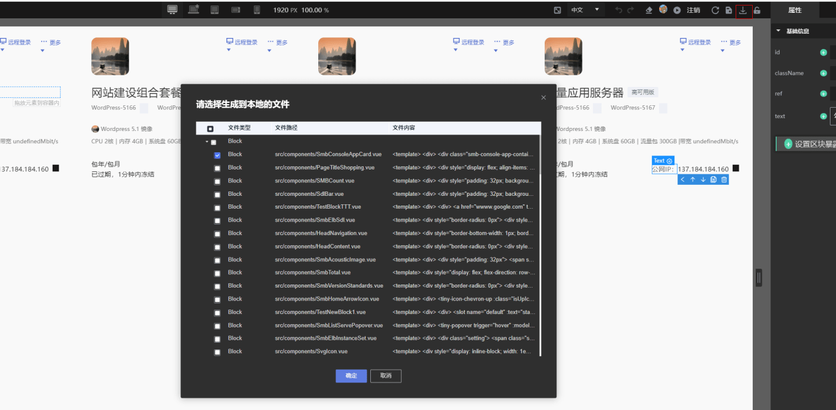Click the trash icon under selected Text element
Image resolution: width=836 pixels, height=410 pixels.
pos(724,180)
